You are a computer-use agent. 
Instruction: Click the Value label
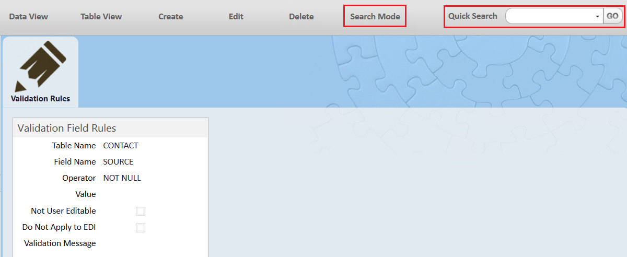coord(86,194)
